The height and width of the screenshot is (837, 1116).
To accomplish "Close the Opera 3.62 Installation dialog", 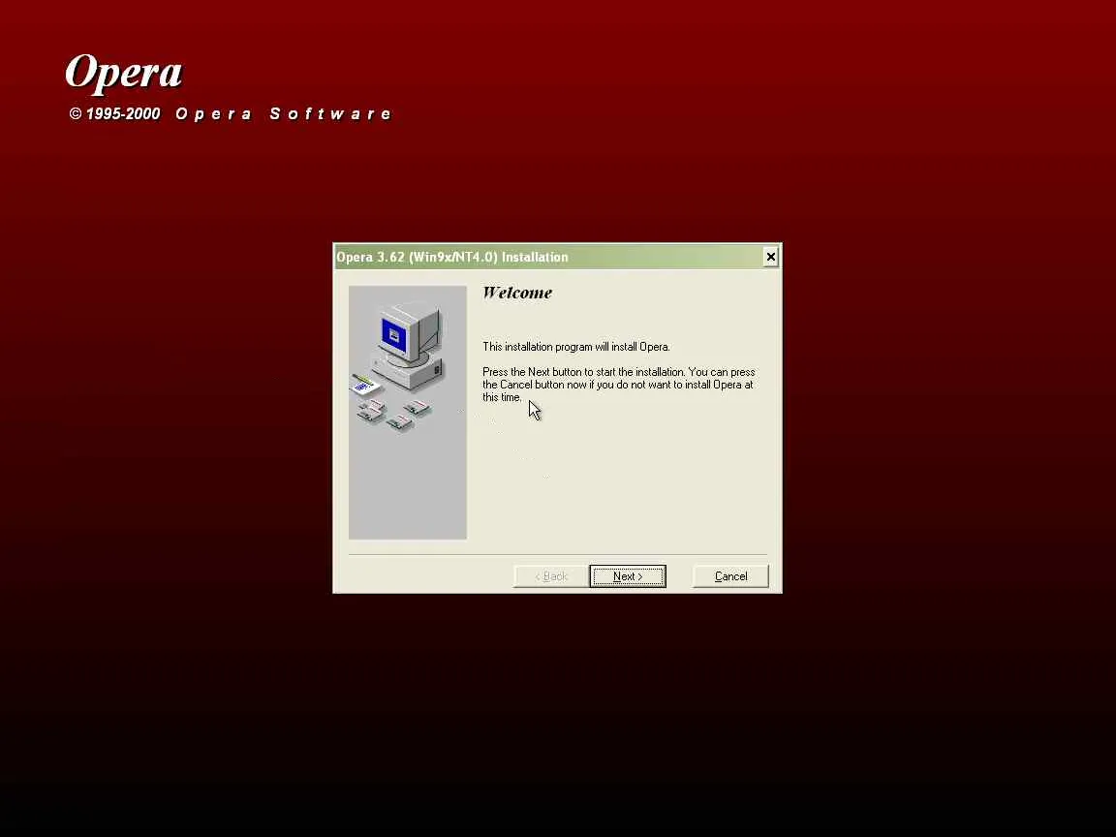I will tap(770, 257).
